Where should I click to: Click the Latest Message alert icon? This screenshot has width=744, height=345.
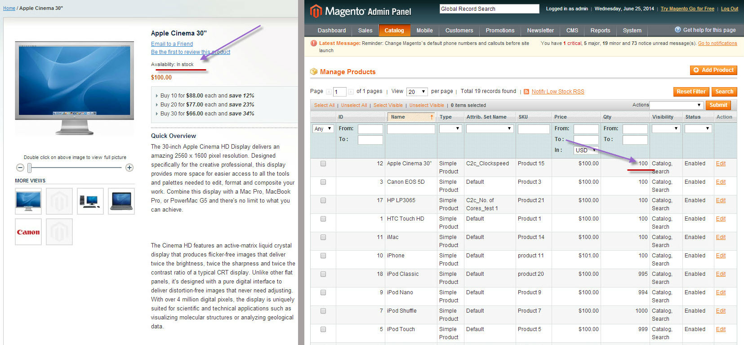click(x=313, y=43)
